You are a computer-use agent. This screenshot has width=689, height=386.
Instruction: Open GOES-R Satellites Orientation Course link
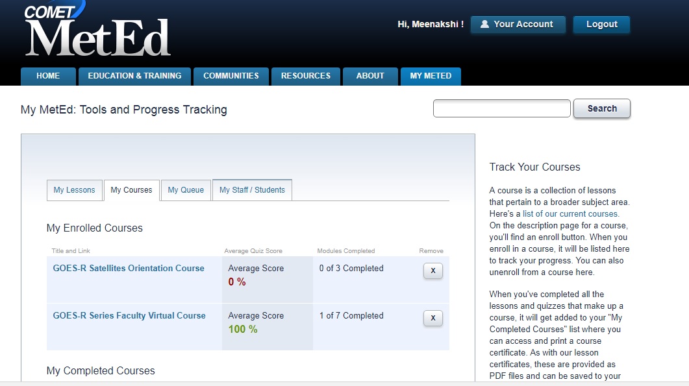[x=129, y=269]
